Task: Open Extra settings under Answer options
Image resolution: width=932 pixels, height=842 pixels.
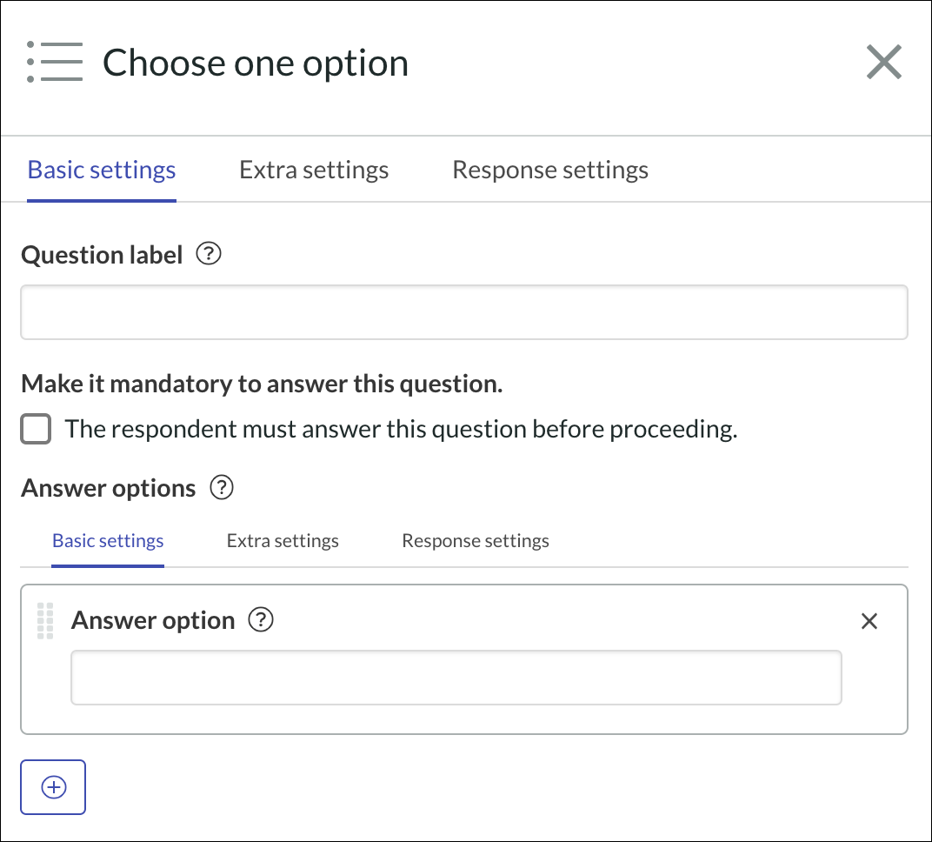Action: click(x=283, y=540)
